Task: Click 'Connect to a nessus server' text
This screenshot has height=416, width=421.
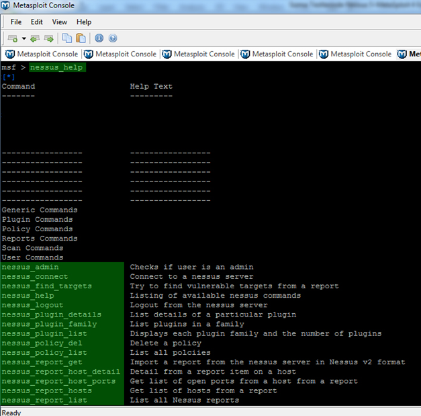Action: [192, 276]
